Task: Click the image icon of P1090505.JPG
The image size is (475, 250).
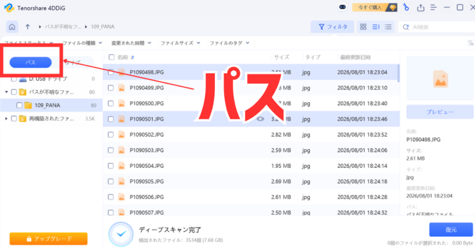Action: [x=121, y=182]
